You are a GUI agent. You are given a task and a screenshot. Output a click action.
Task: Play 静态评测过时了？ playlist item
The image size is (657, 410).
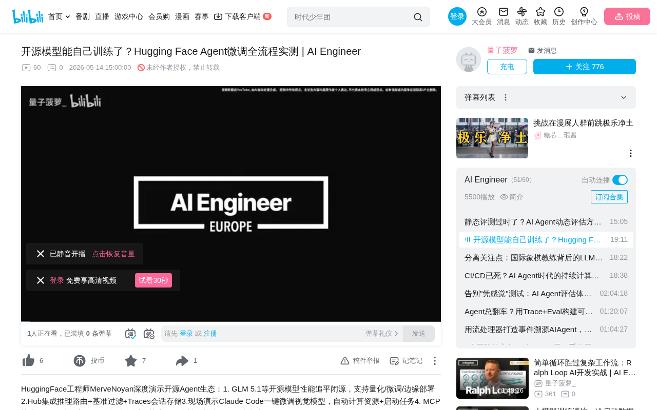coord(546,222)
